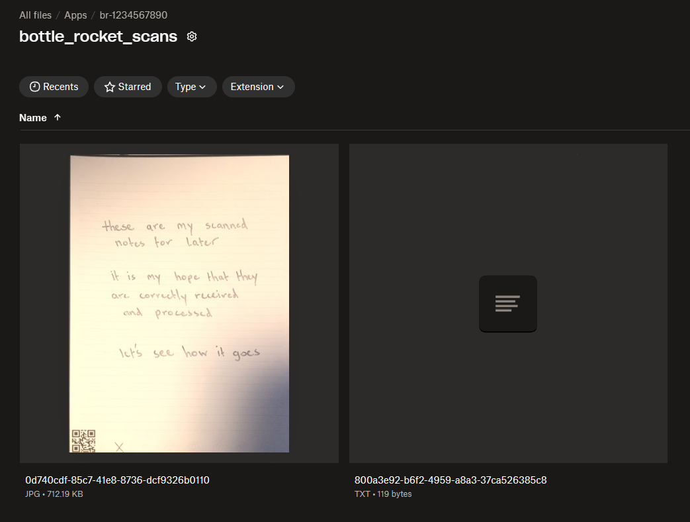Viewport: 690px width, 522px height.
Task: Toggle the Starred filter label
Action: point(134,87)
